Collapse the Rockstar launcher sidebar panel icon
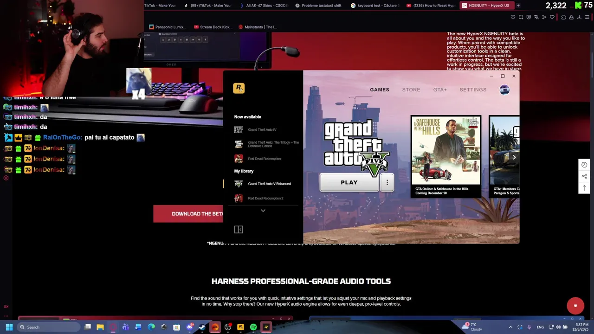This screenshot has width=594, height=334. point(239,229)
